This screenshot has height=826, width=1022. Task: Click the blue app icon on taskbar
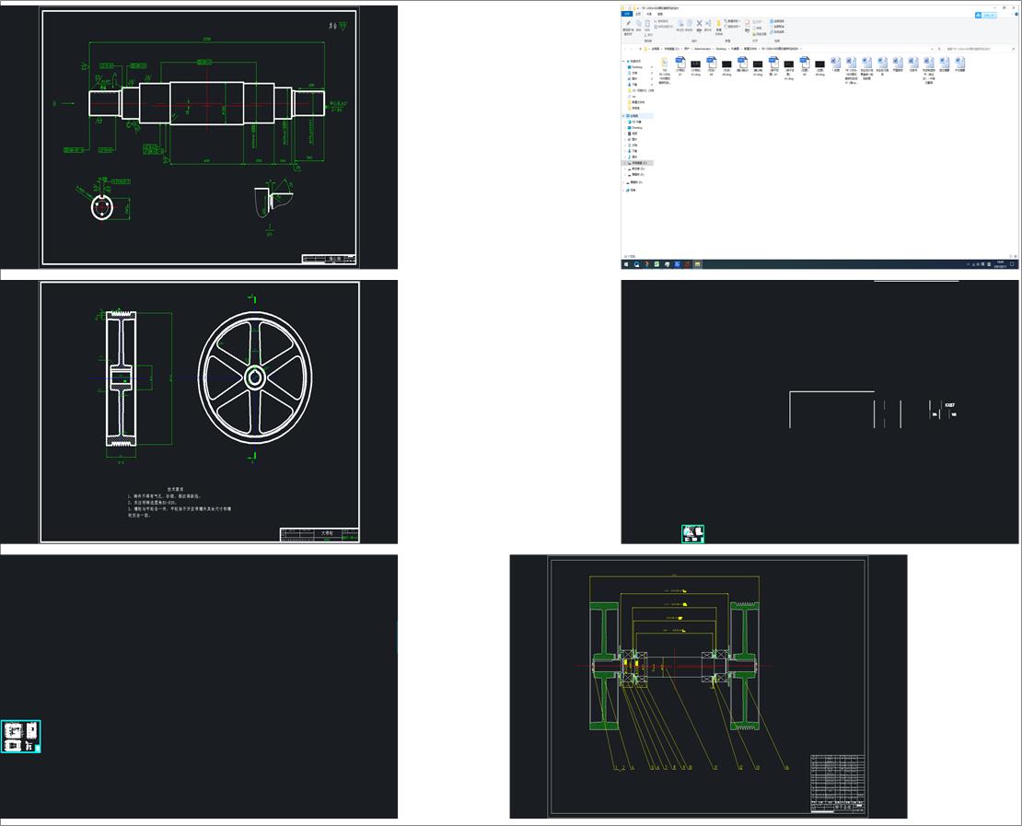point(678,264)
